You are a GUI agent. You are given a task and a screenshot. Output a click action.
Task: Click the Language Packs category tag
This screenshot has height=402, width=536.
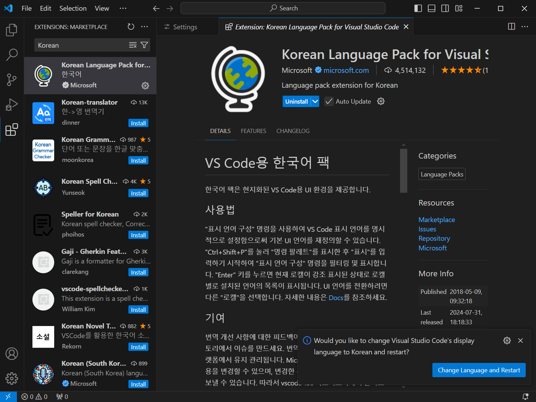coord(442,174)
